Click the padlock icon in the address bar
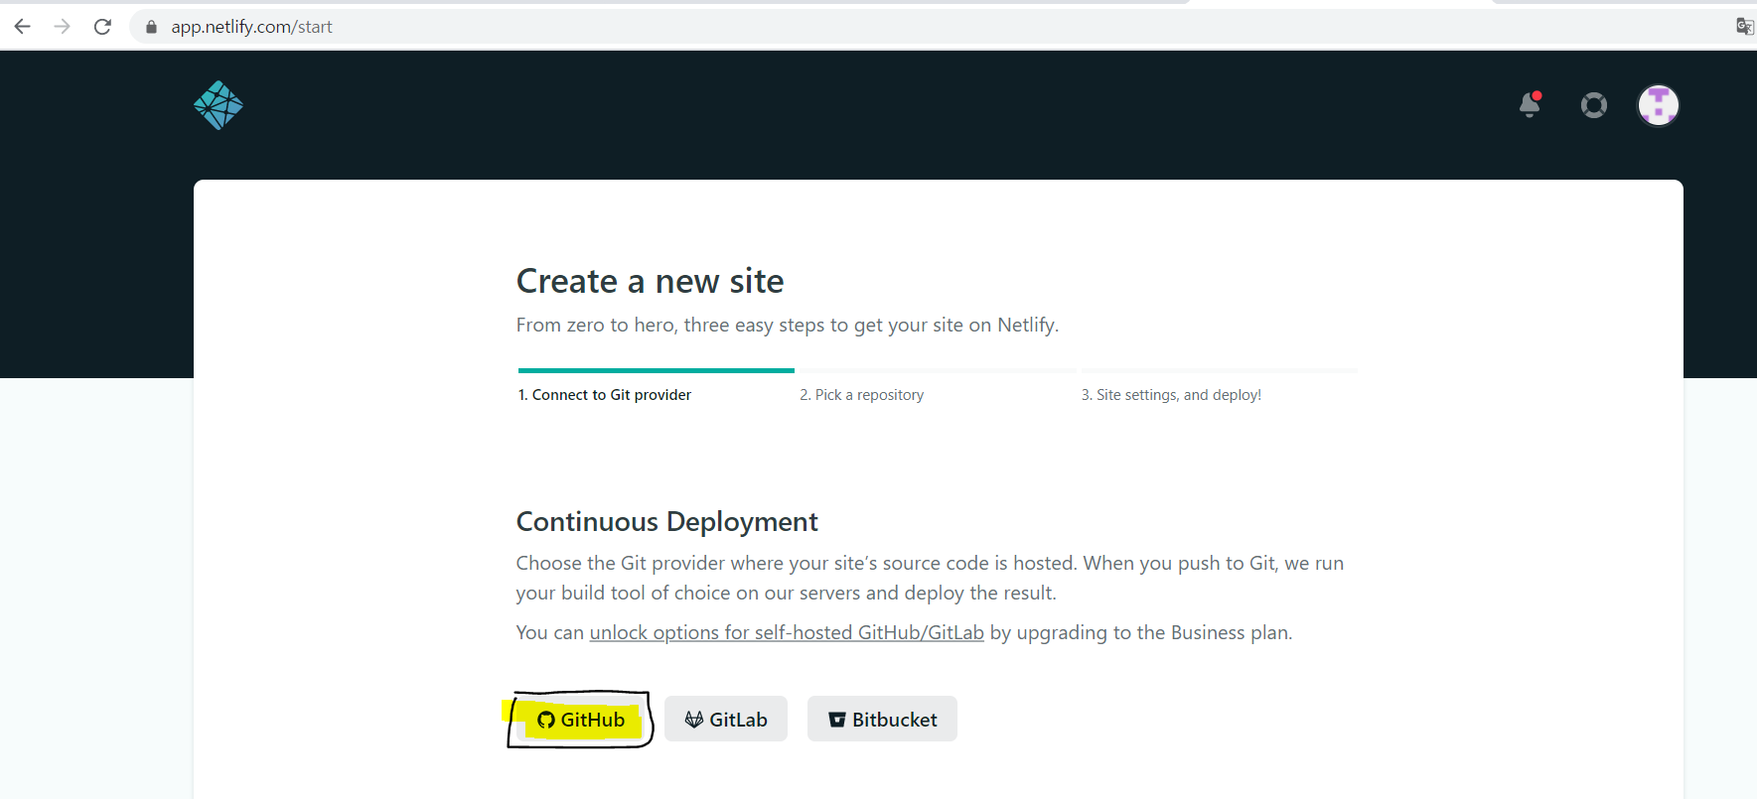This screenshot has width=1757, height=799. (151, 27)
